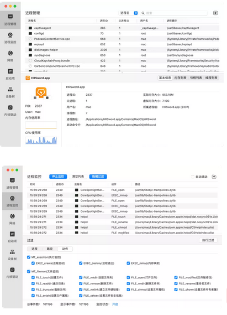Open 启动项 sidebar icon in monitor window
Image resolution: width=227 pixels, height=315 pixels.
(x=12, y=234)
